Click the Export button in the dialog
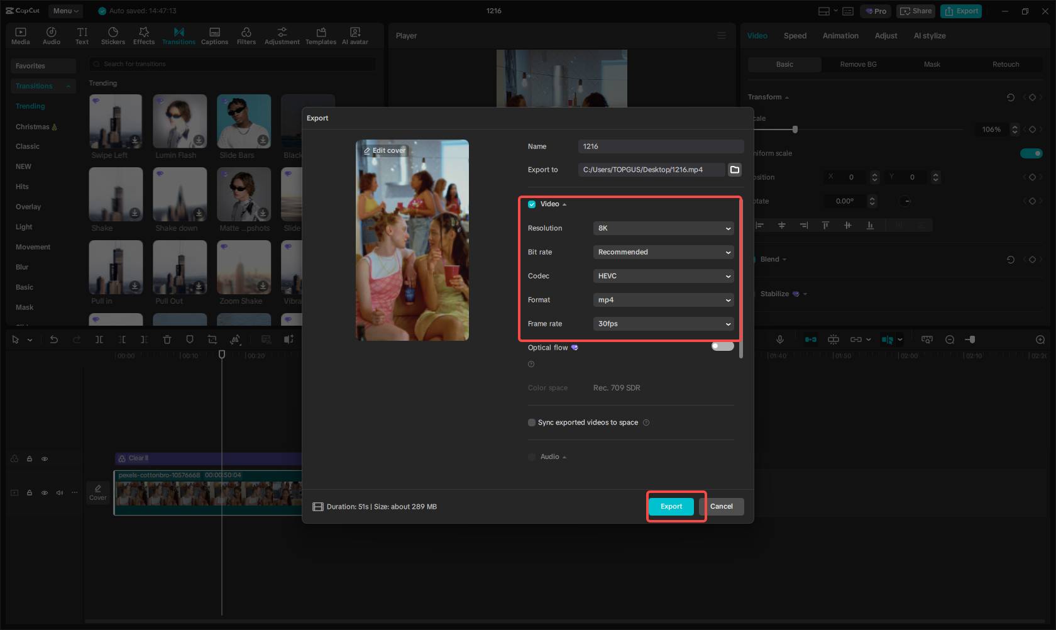 (671, 506)
